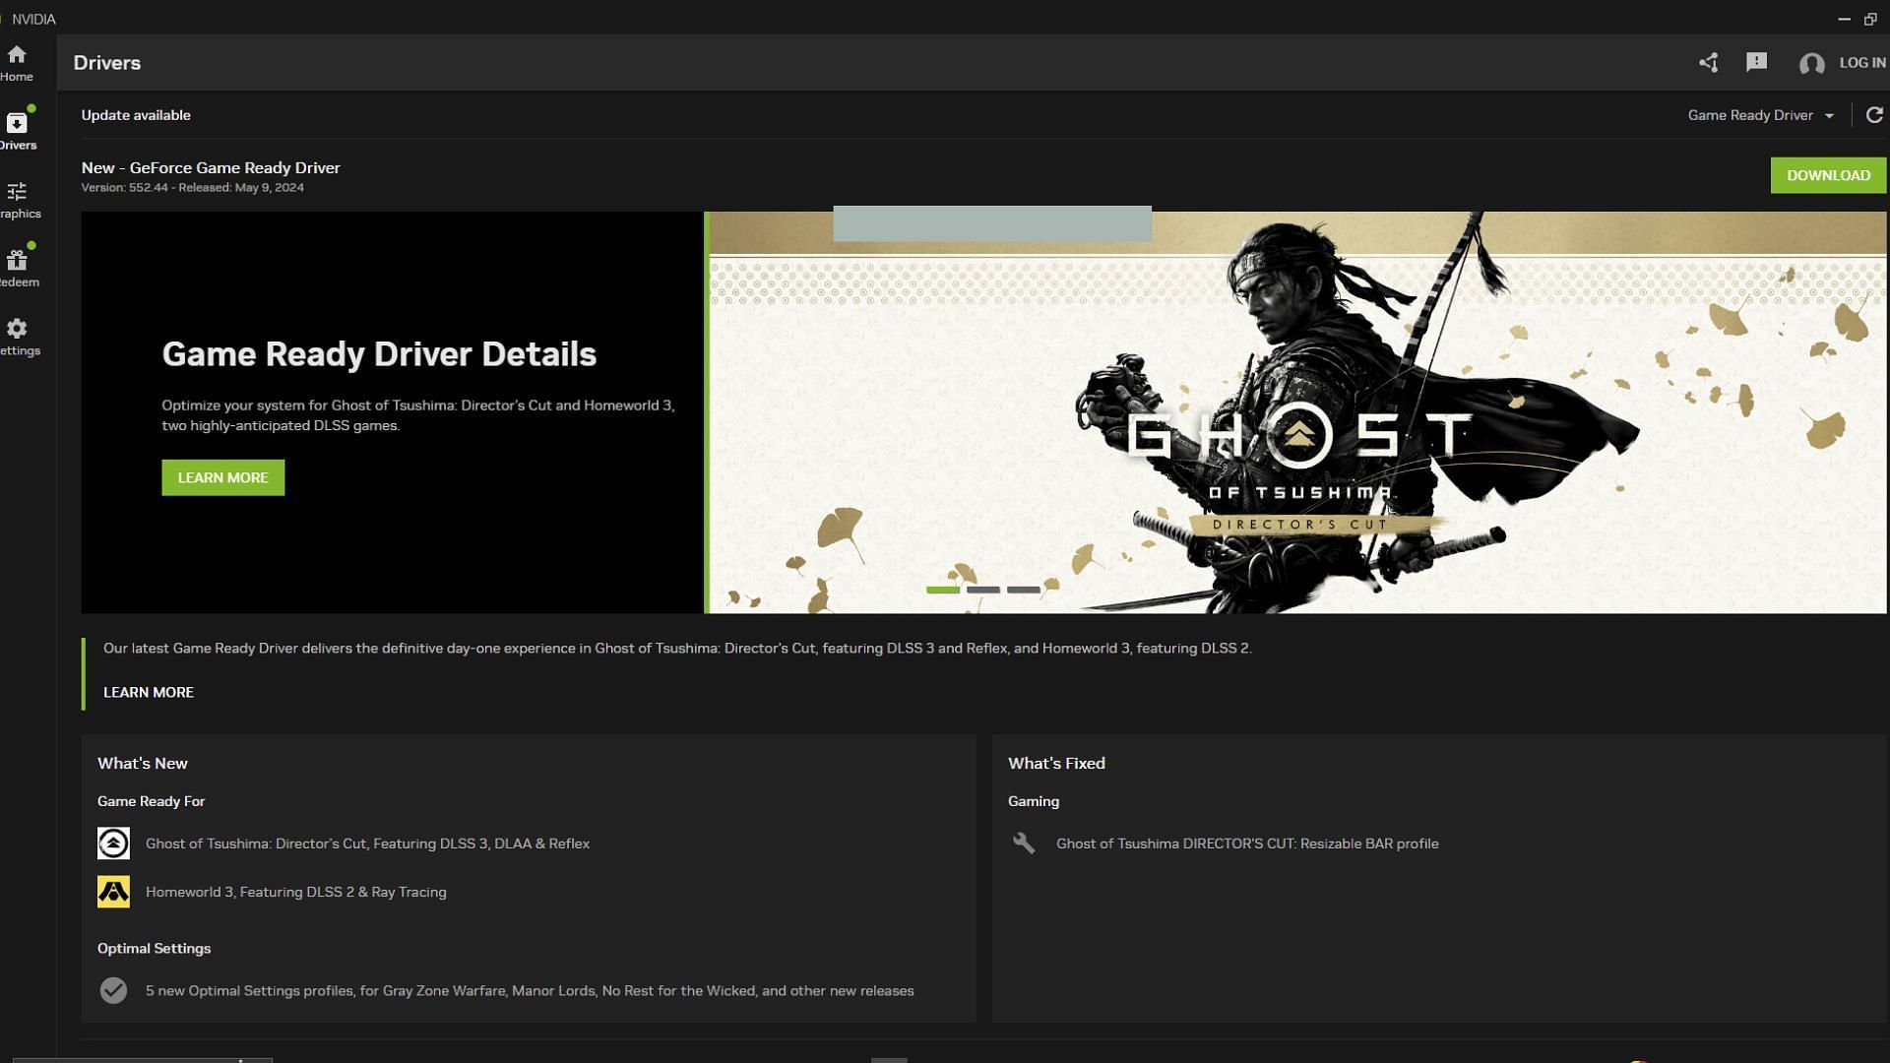Screen dimensions: 1890x1063
Task: Click the 5 new Optimal Settings profiles text
Action: coord(530,990)
